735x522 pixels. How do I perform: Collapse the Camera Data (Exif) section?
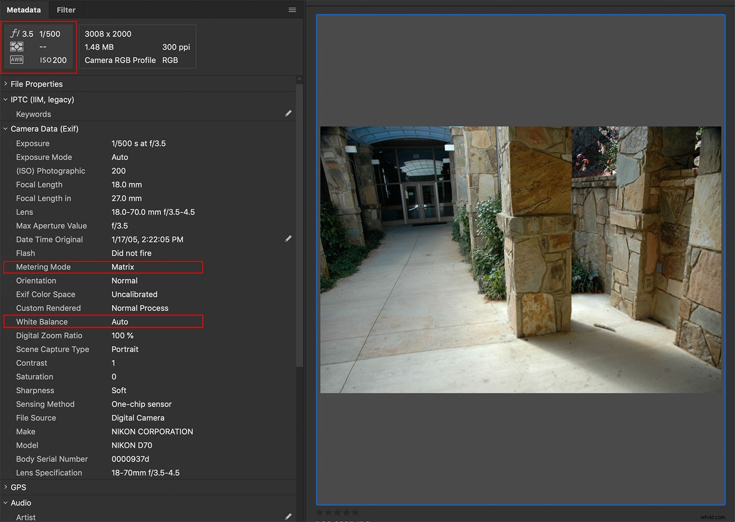click(x=5, y=128)
